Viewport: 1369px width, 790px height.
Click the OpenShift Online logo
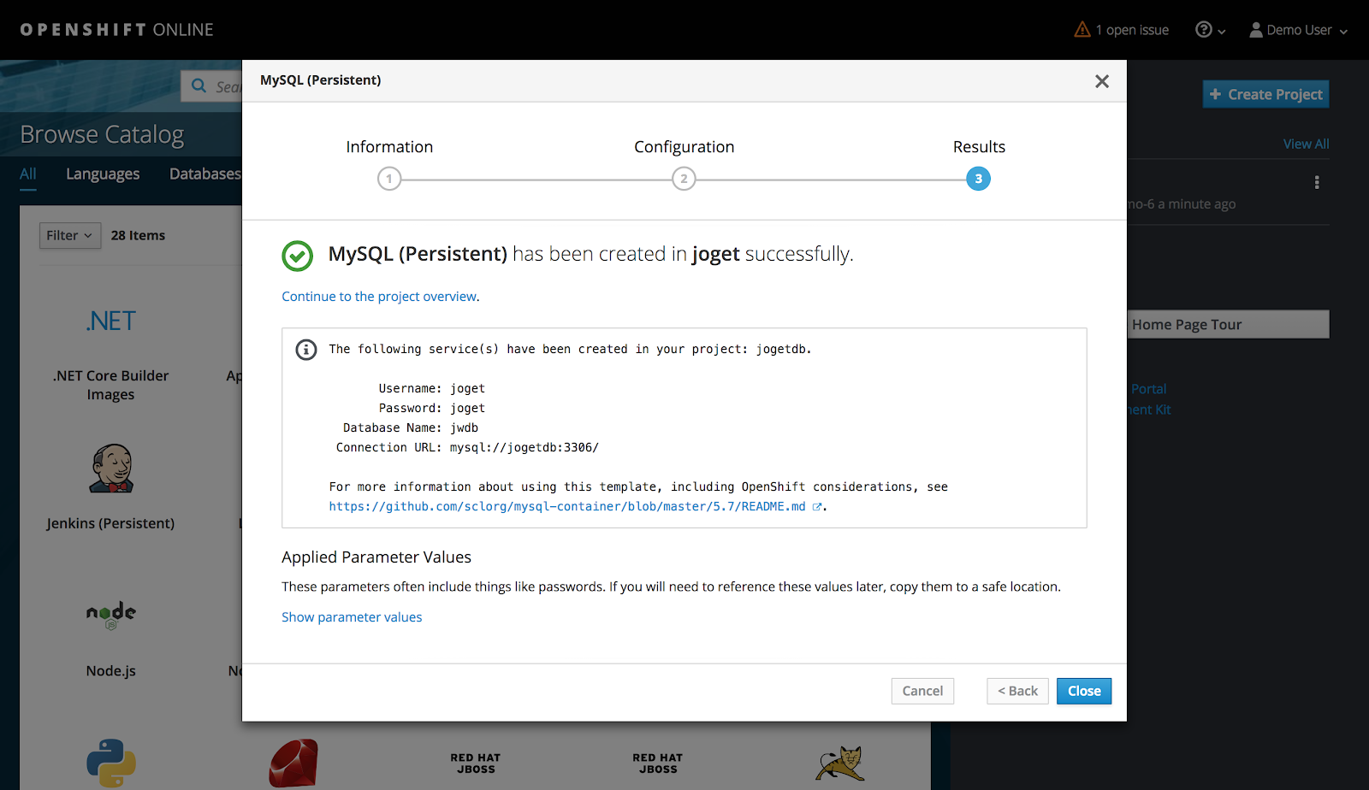pyautogui.click(x=117, y=30)
